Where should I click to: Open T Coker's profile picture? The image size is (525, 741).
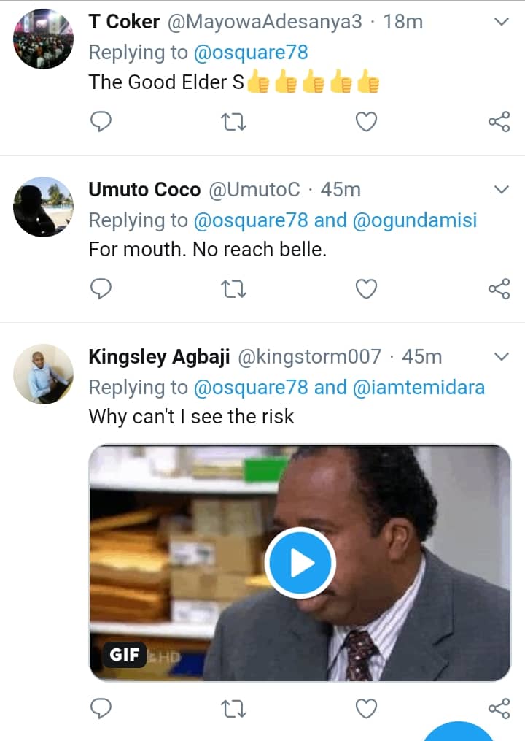(x=44, y=39)
